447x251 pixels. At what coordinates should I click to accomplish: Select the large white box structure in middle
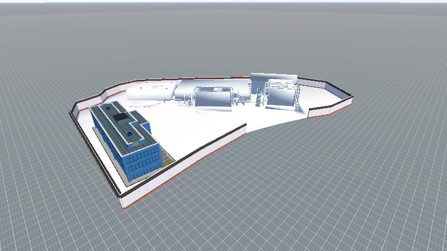click(x=212, y=98)
